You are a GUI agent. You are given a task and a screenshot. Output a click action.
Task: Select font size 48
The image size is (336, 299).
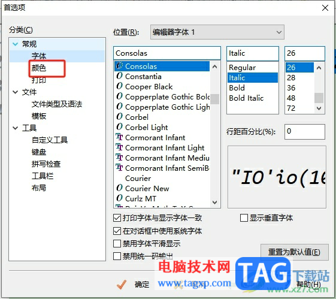pyautogui.click(x=291, y=98)
